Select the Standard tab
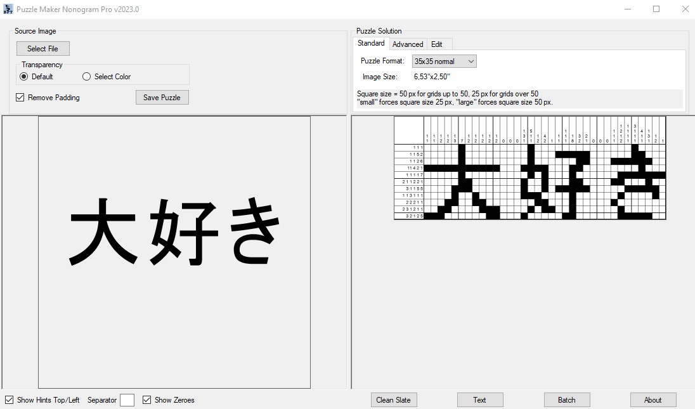695x409 pixels. (370, 43)
